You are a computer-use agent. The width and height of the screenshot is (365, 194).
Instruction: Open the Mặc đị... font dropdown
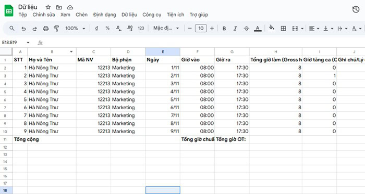pyautogui.click(x=166, y=28)
